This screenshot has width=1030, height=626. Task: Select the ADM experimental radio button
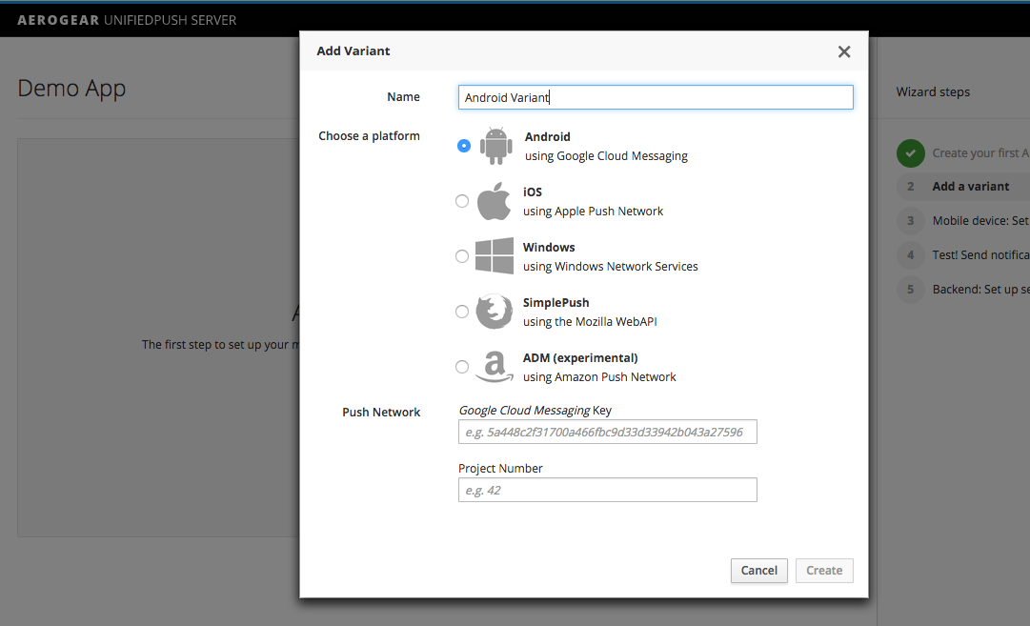tap(462, 367)
